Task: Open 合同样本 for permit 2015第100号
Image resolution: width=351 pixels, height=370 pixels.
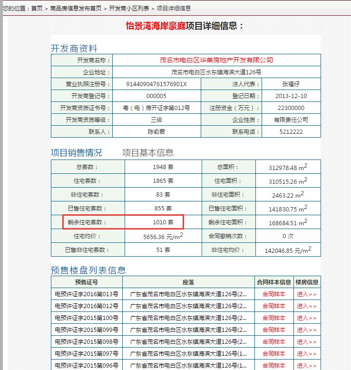Action: click(273, 318)
